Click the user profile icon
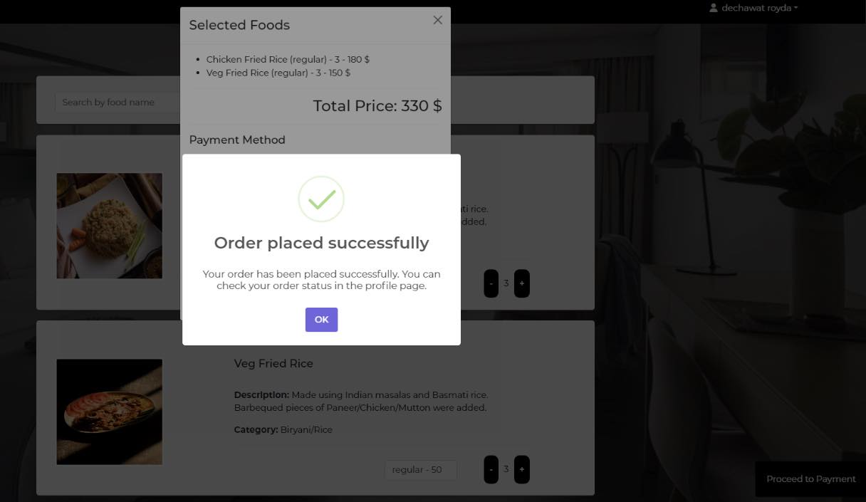The width and height of the screenshot is (866, 502). pyautogui.click(x=714, y=8)
